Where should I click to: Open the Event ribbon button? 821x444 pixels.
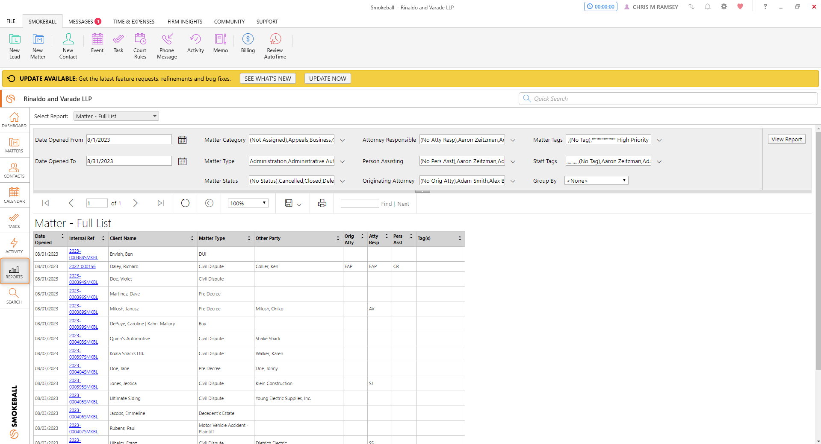tap(97, 43)
